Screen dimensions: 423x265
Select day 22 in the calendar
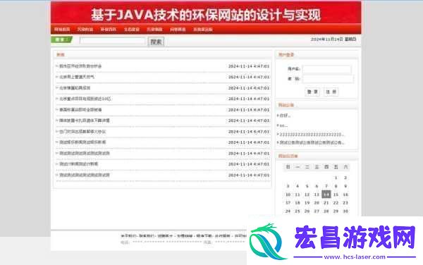336,203
